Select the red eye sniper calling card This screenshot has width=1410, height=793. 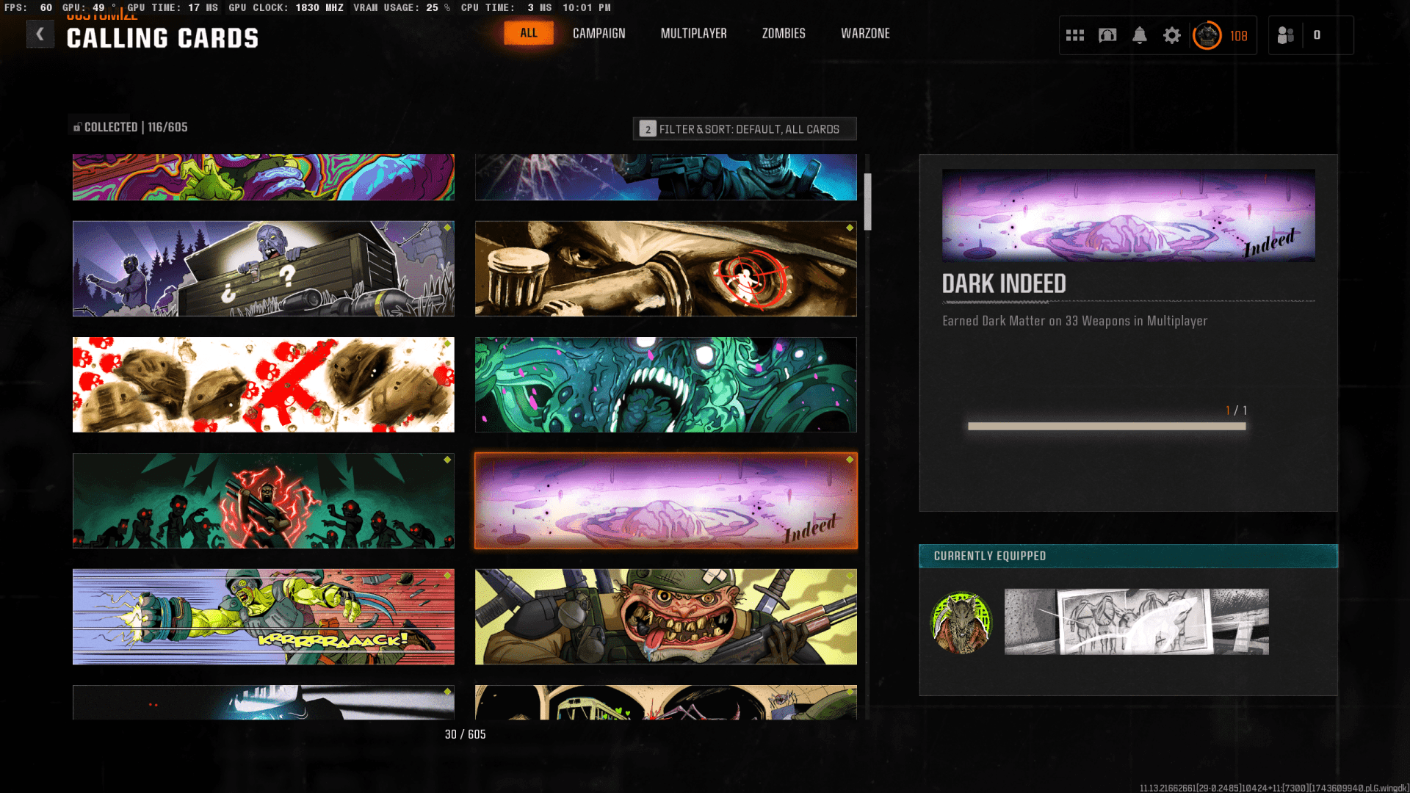tap(665, 269)
